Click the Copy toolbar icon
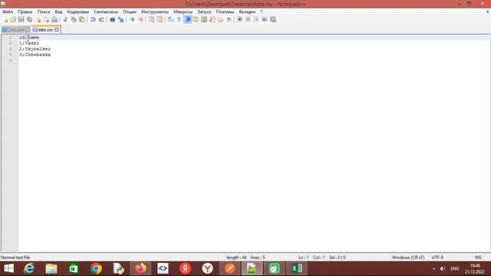Viewport: 491px width, 276px height. [74, 20]
